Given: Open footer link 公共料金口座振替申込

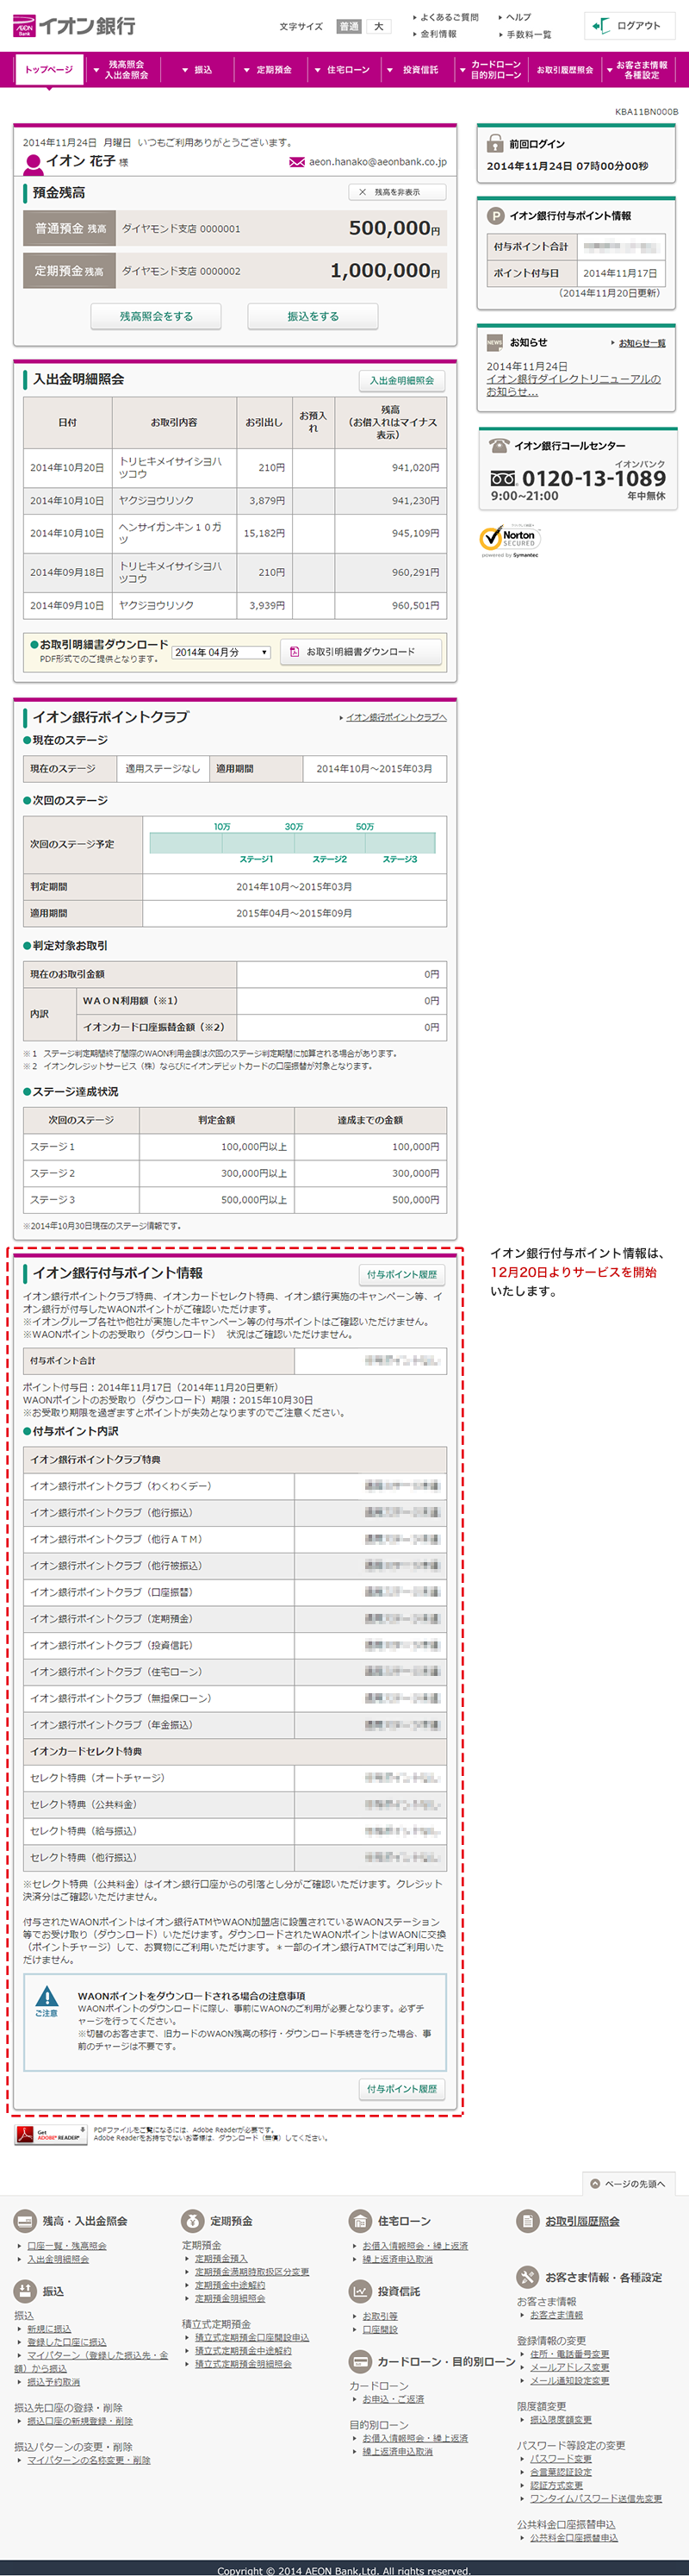Looking at the screenshot, I should tap(574, 2537).
